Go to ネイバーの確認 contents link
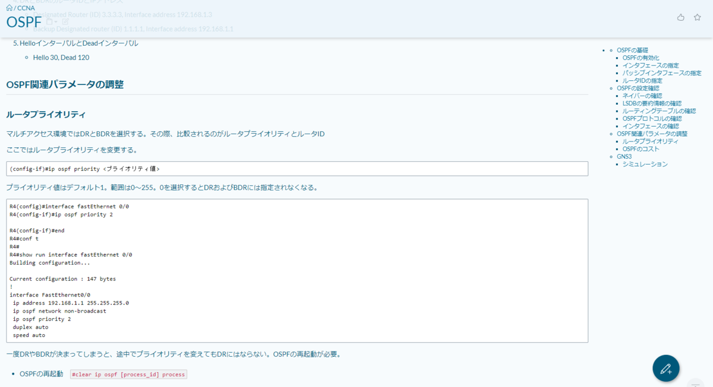The height and width of the screenshot is (387, 713). (642, 96)
